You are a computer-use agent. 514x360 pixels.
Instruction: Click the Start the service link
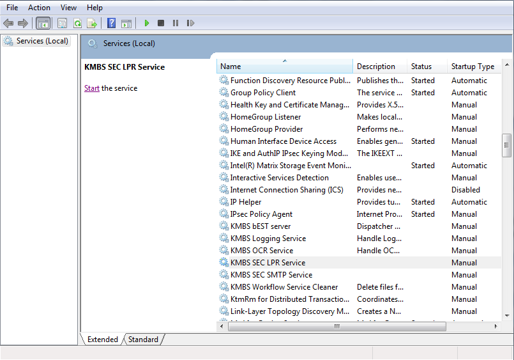pyautogui.click(x=91, y=88)
